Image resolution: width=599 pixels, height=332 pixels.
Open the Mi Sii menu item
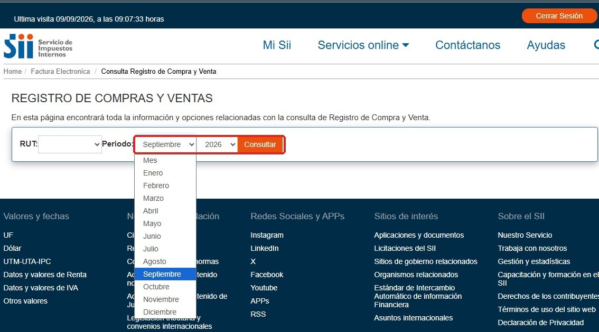click(x=277, y=45)
